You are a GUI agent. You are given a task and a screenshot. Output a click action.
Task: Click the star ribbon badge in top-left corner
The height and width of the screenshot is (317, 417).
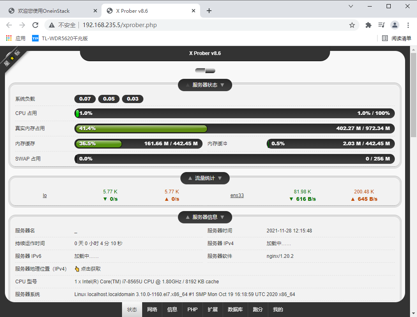[12, 57]
